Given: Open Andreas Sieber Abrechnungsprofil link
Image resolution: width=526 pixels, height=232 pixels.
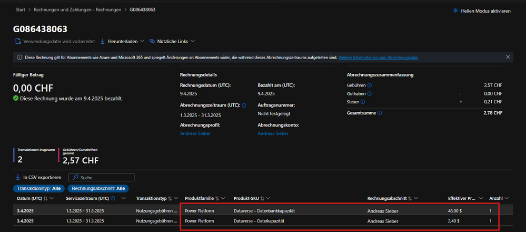Looking at the screenshot, I should coord(195,133).
